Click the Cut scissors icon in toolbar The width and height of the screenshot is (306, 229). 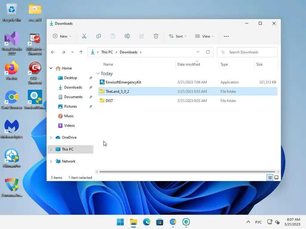[84, 36]
